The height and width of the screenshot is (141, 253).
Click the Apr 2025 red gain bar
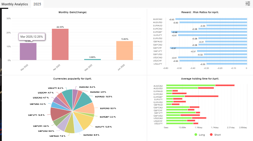60,44
